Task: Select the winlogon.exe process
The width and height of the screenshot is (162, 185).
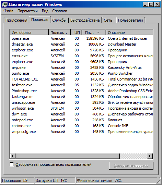Action: tap(81, 108)
